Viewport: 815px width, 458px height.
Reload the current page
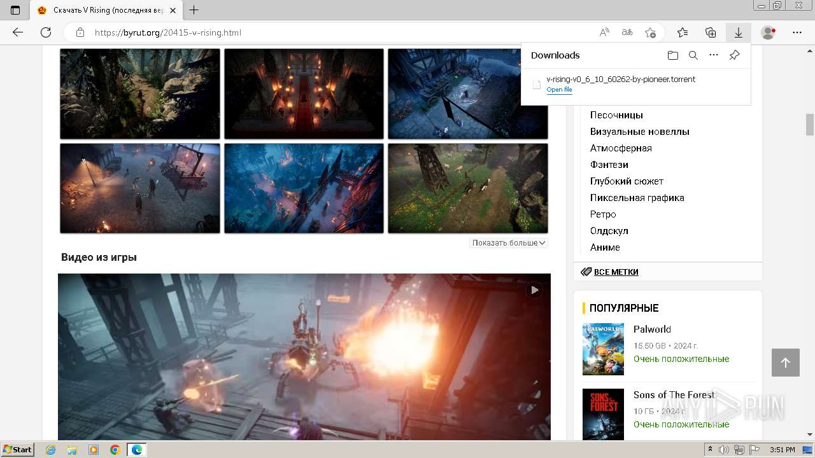[x=46, y=32]
